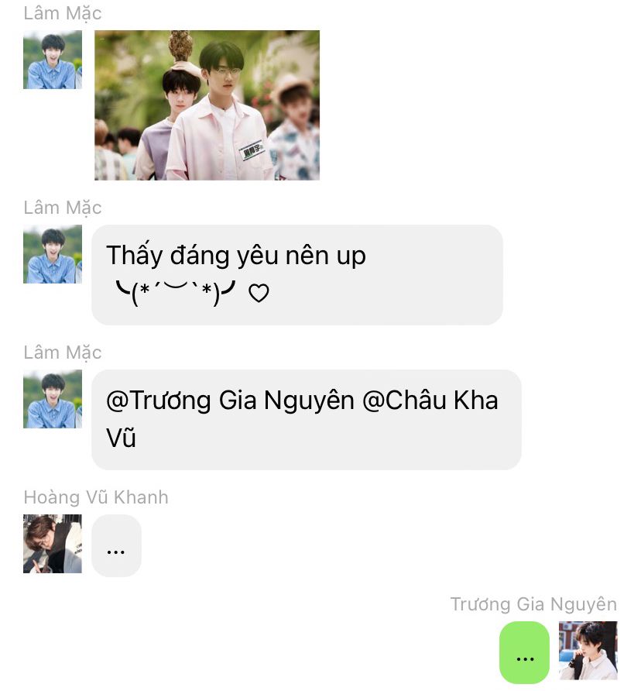
Task: Click Lâm Mặc name above 'Thấy đáng yêu' message
Action: (x=63, y=208)
